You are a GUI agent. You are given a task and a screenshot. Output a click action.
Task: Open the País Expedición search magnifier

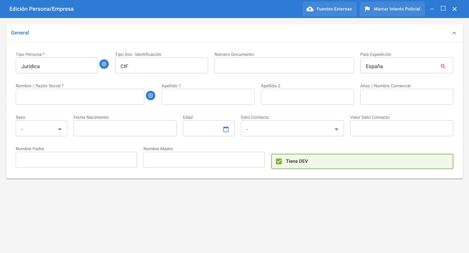pos(443,66)
